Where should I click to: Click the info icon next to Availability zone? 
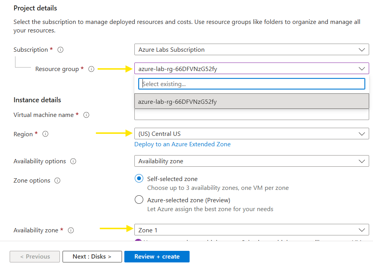tap(71, 230)
